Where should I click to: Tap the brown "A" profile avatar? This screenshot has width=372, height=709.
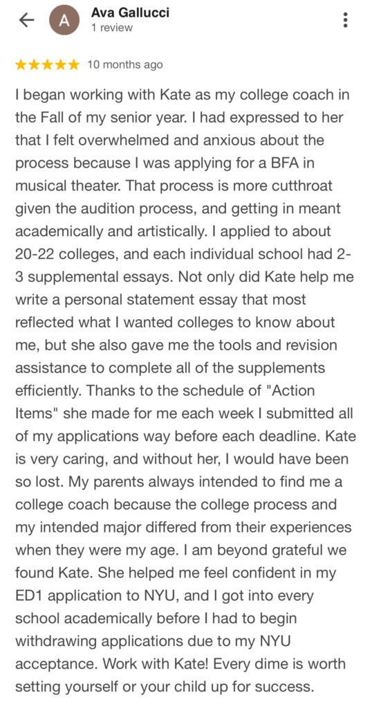(64, 20)
